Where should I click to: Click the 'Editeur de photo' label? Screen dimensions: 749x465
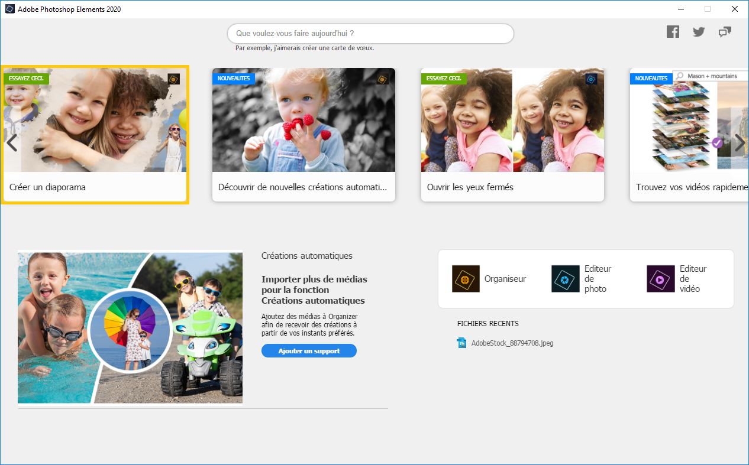[x=598, y=279]
